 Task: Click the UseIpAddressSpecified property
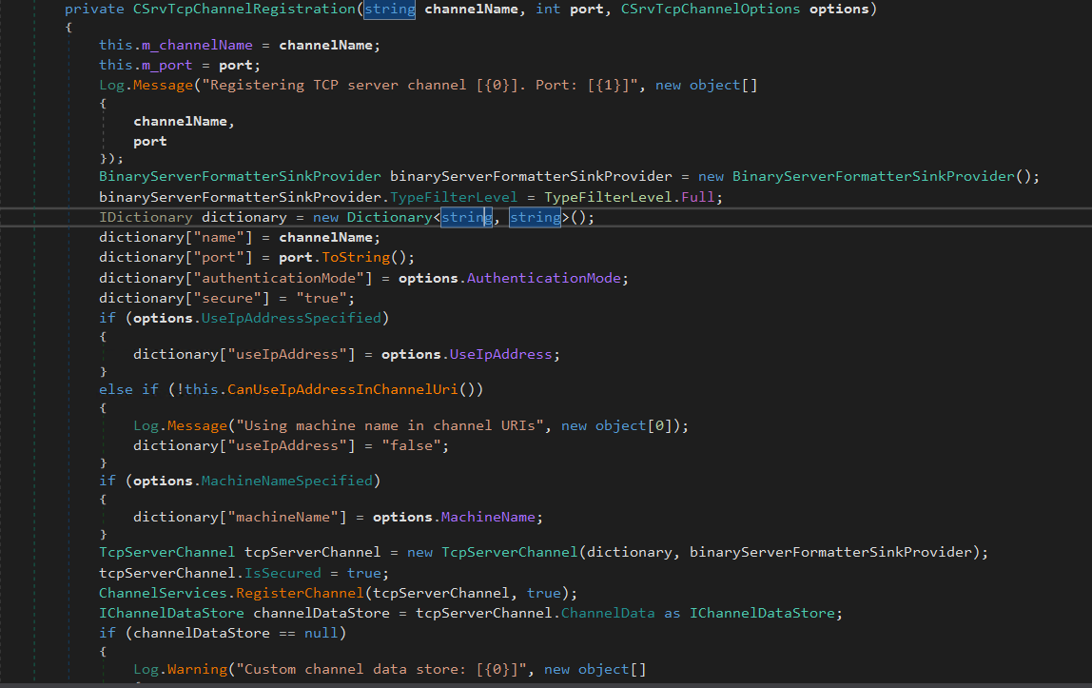click(x=290, y=318)
